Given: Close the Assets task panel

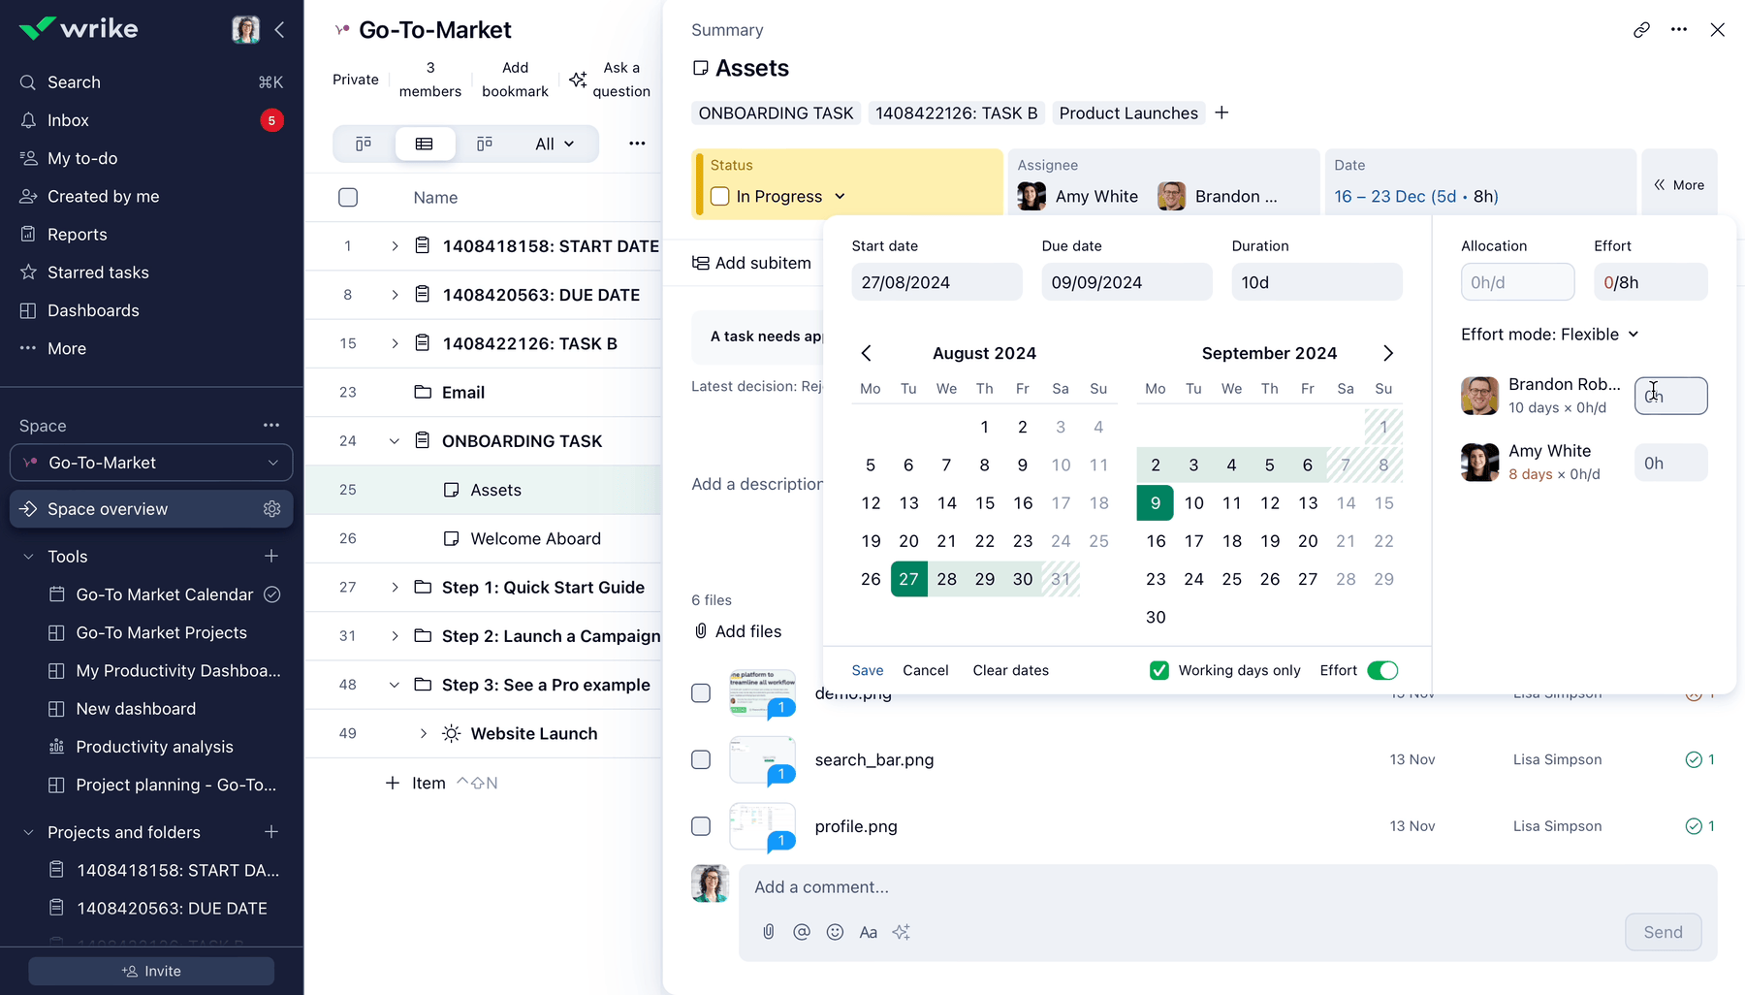Looking at the screenshot, I should (1718, 29).
